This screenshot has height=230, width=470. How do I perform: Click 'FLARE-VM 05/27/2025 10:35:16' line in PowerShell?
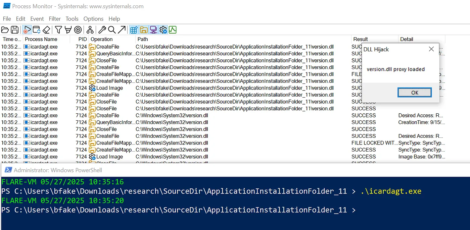[x=63, y=182]
